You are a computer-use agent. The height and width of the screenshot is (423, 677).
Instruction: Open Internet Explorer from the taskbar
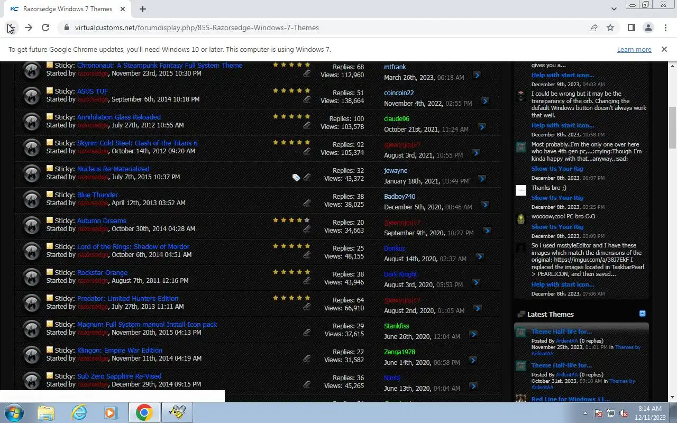click(x=79, y=412)
